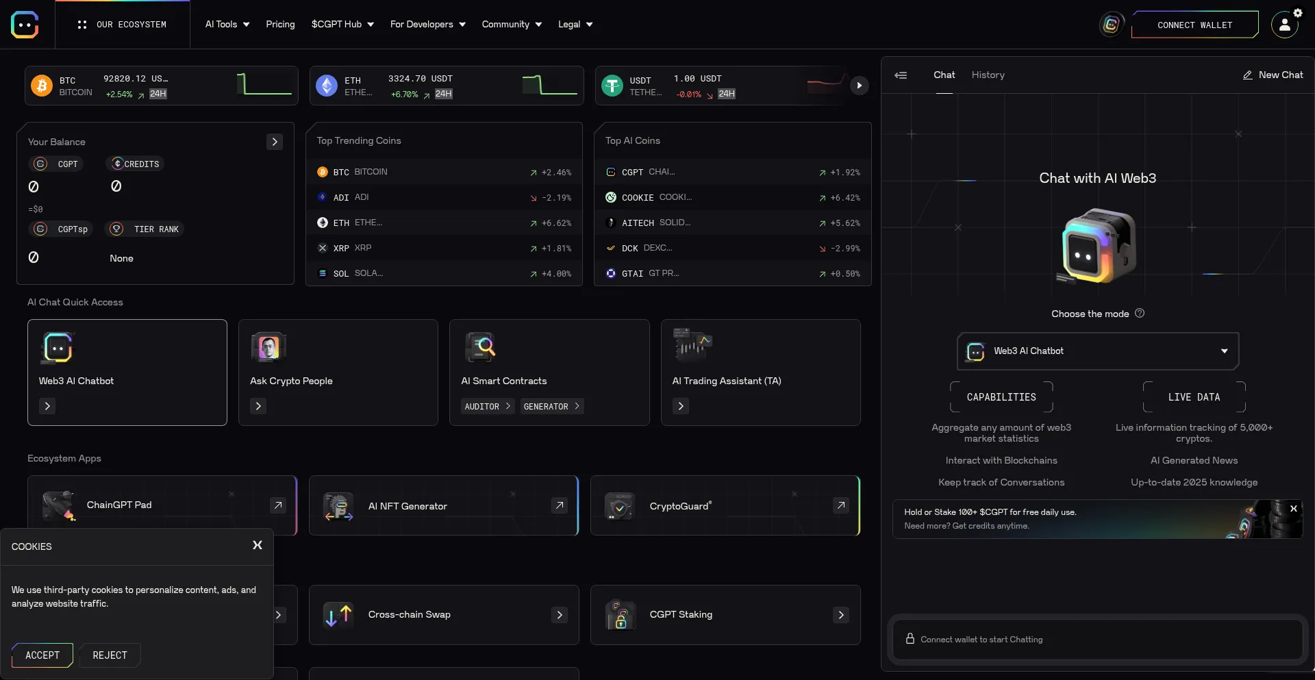The image size is (1315, 680).
Task: Click the ChainGPT logo icon
Action: coord(25,25)
